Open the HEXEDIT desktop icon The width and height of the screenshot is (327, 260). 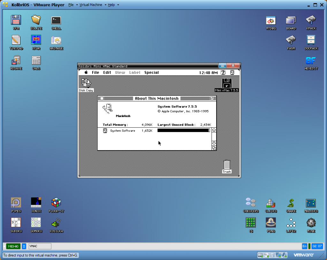311,61
